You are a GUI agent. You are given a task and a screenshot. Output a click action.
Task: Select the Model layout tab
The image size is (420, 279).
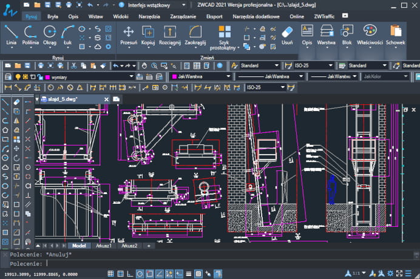tap(79, 246)
